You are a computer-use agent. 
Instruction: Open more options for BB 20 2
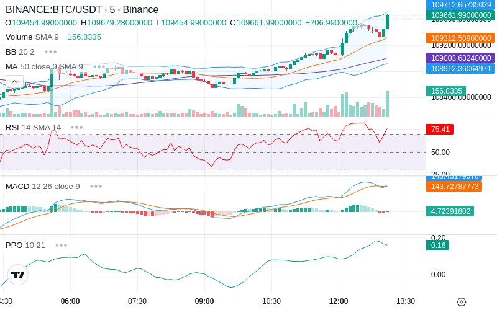(x=51, y=51)
